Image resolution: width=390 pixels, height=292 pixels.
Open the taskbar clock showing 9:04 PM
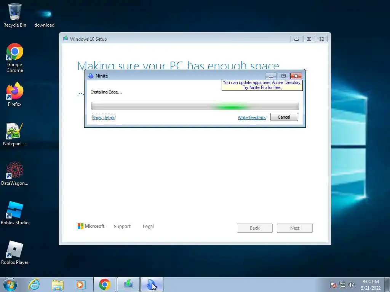point(371,285)
